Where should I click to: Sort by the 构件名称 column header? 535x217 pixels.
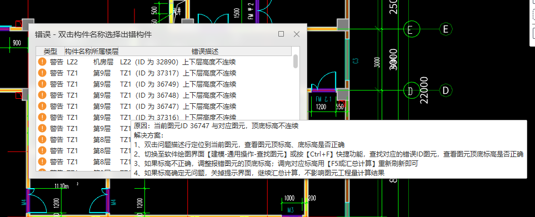coord(78,52)
